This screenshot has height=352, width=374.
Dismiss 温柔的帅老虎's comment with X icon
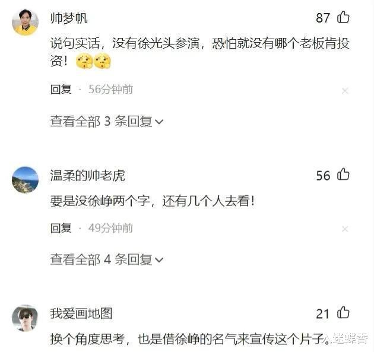tap(345, 229)
